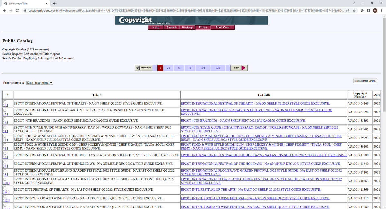
Task: Check the checkbox for result 11
Action: click(x=5, y=188)
